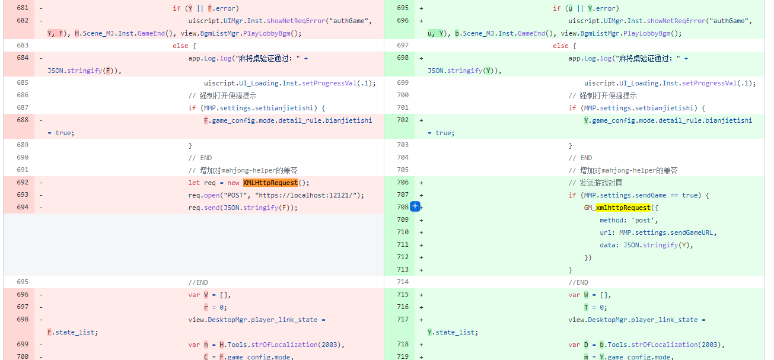This screenshot has width=774, height=360.
Task: Click line number 698 beside the app.Log.log line
Action: click(x=402, y=58)
